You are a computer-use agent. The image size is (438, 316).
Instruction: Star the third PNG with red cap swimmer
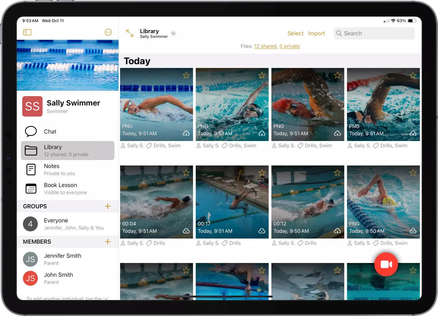pyautogui.click(x=337, y=75)
